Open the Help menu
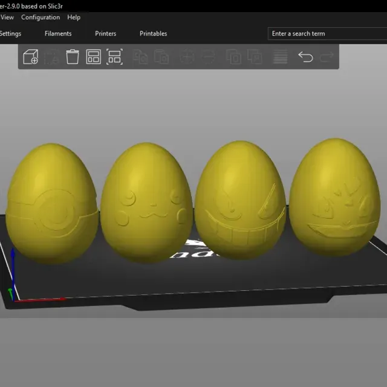The image size is (387, 387). point(74,18)
